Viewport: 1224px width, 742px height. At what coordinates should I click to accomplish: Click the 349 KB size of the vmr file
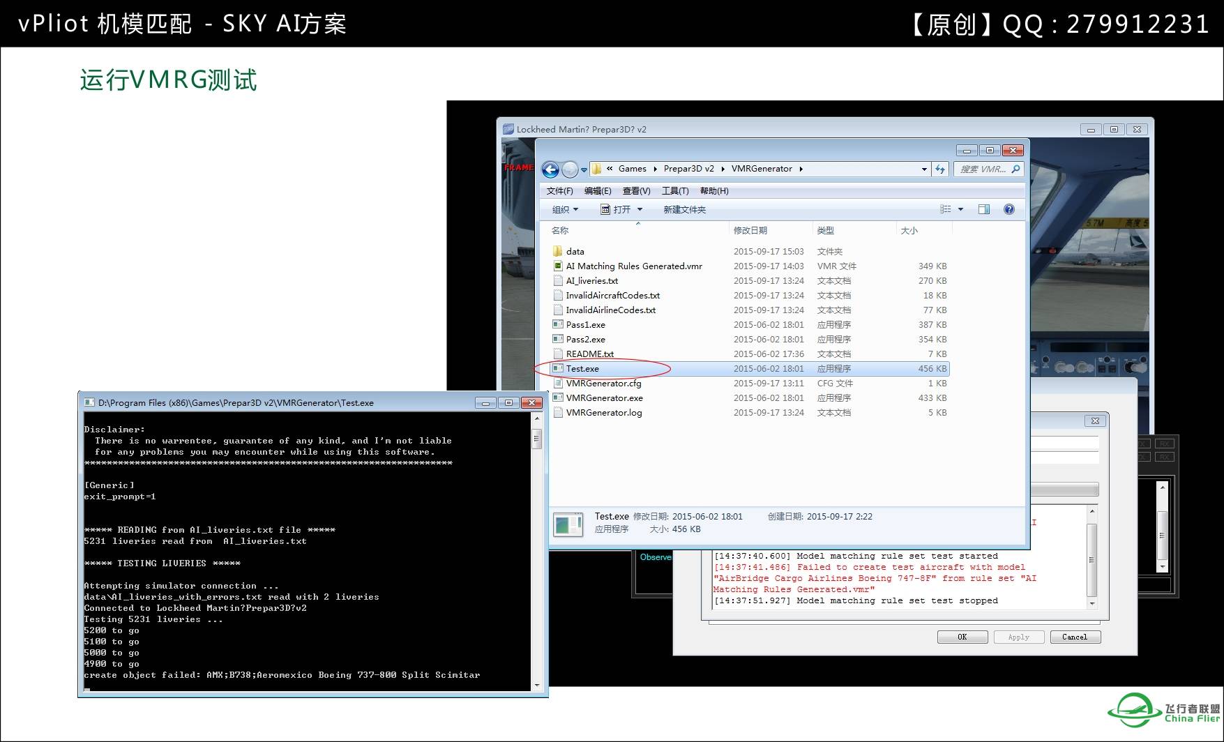pos(932,266)
